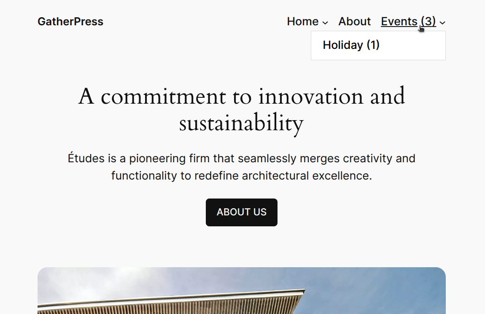Click the word 'functionality' in the description

click(145, 175)
